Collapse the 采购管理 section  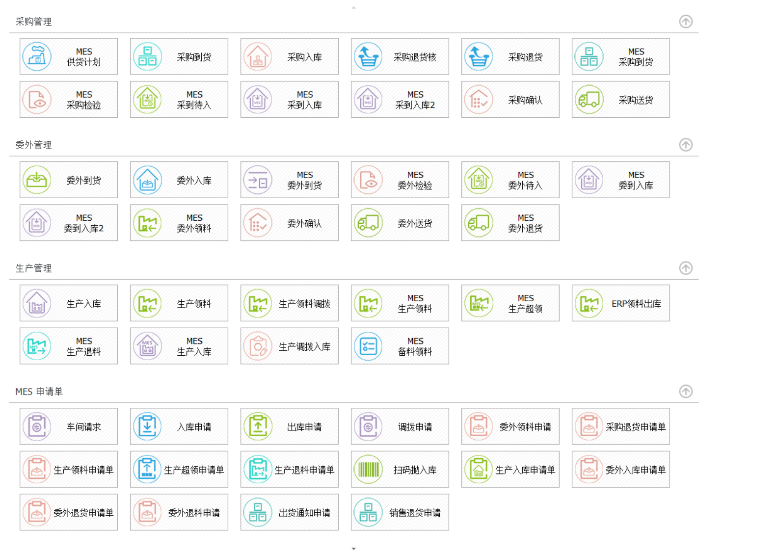(686, 22)
